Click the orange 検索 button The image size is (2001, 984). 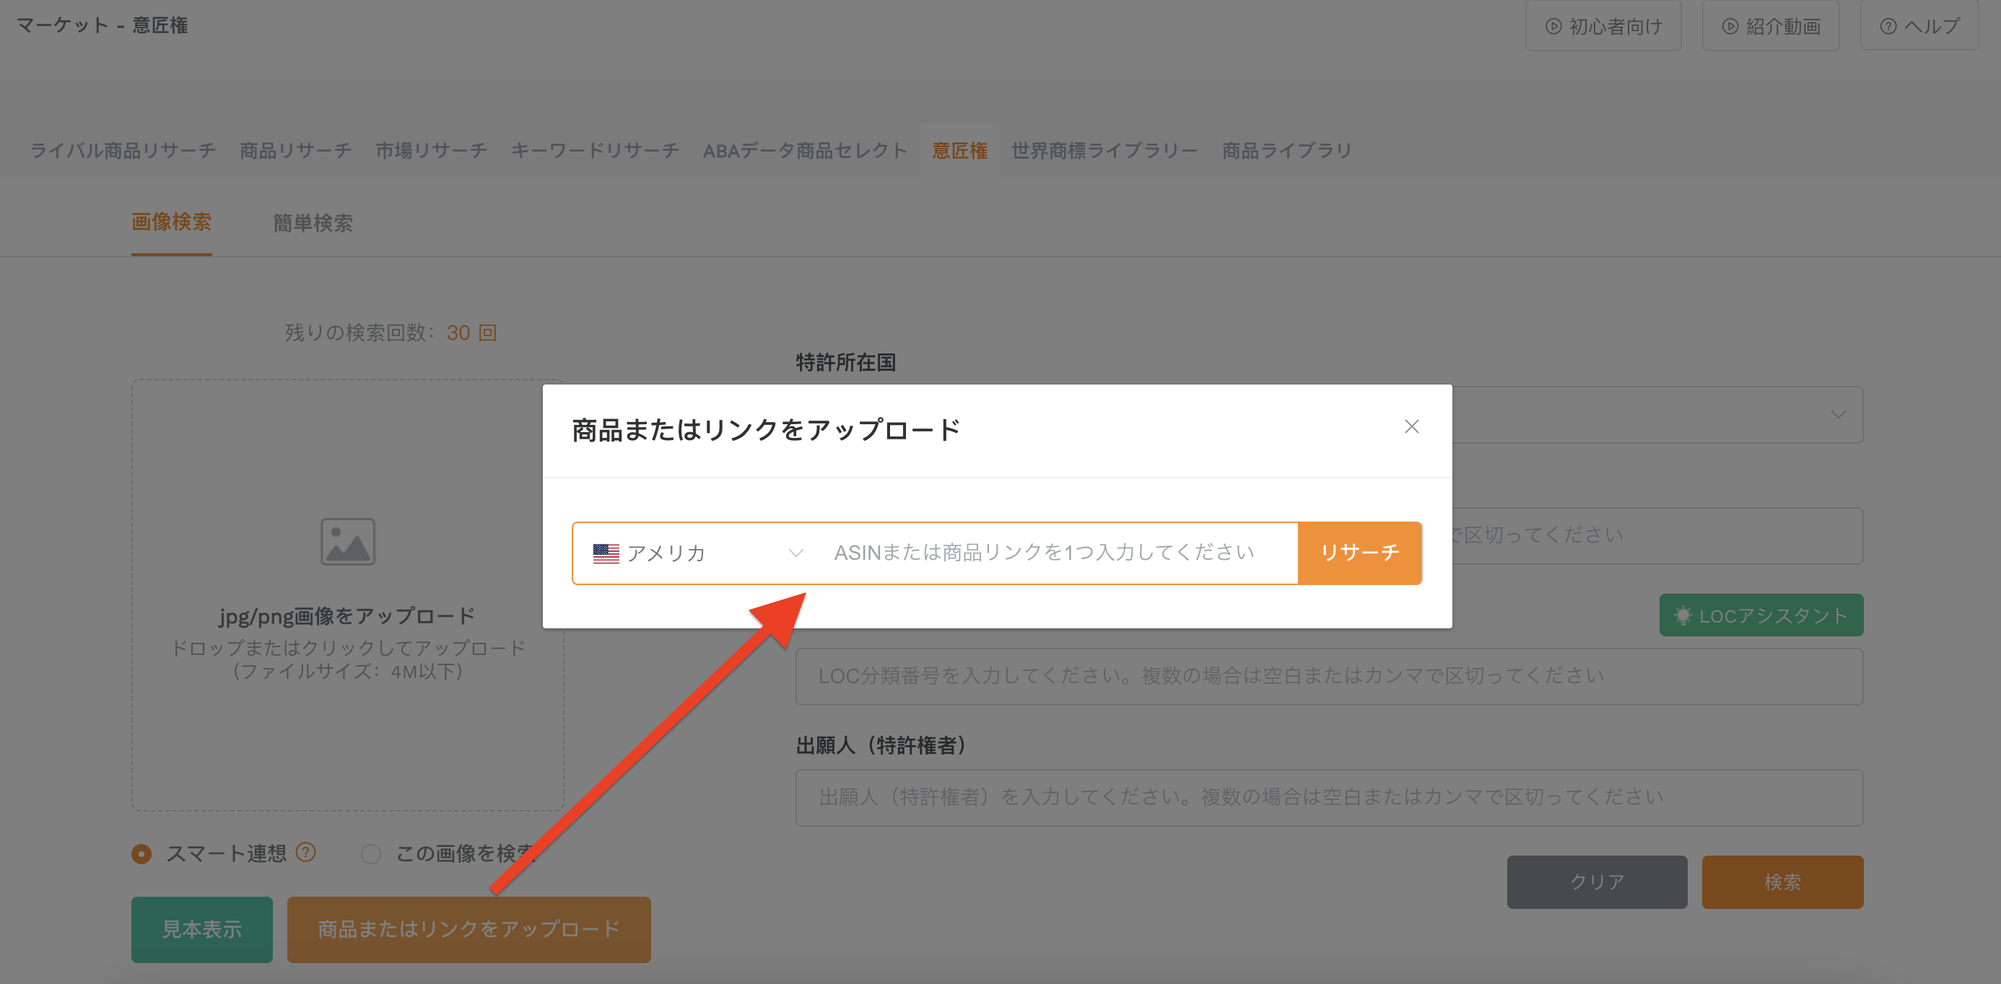click(1782, 882)
